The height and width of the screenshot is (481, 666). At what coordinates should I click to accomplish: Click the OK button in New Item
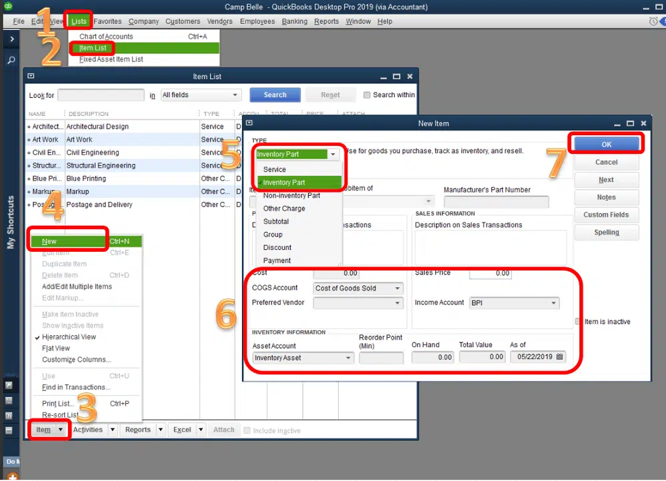click(606, 145)
